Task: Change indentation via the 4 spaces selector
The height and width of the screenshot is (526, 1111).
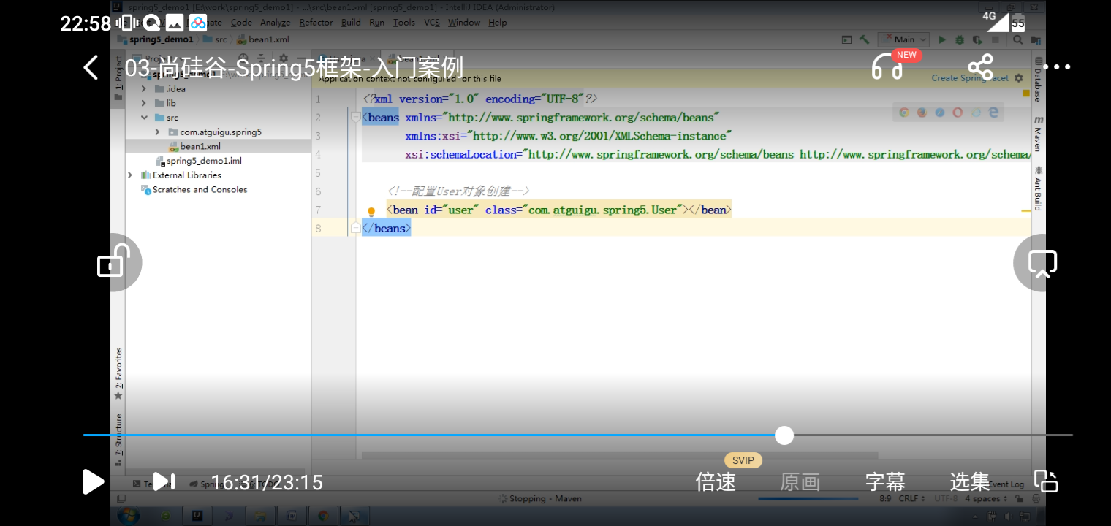Action: click(986, 498)
